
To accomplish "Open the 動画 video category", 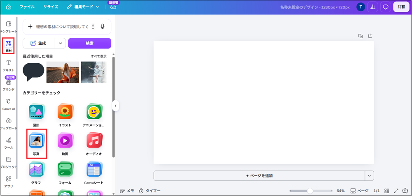I will tap(65, 144).
